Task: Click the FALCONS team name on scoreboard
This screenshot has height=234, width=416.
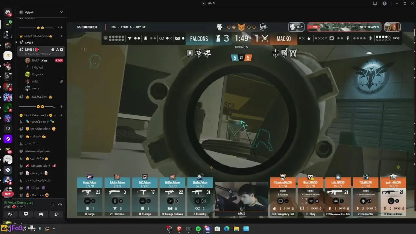Action: [199, 39]
